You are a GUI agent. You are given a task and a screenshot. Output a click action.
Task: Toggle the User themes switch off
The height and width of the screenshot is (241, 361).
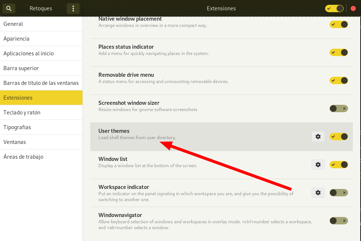click(338, 137)
